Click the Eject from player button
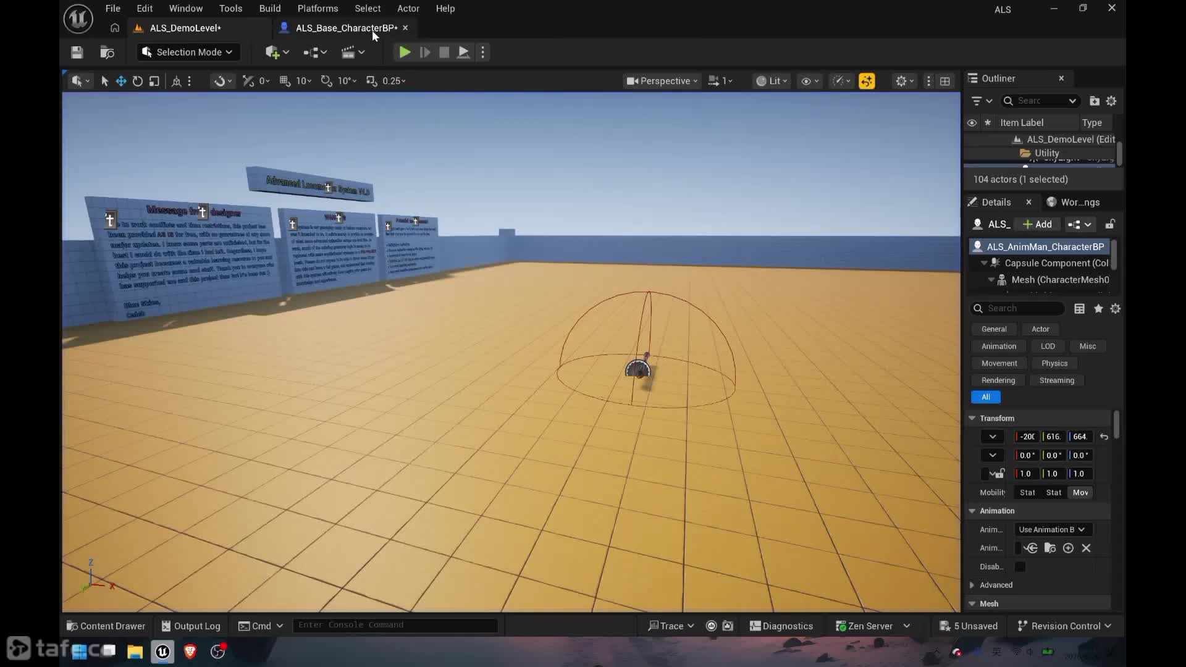Screen dimensions: 1186x667 click(463, 52)
